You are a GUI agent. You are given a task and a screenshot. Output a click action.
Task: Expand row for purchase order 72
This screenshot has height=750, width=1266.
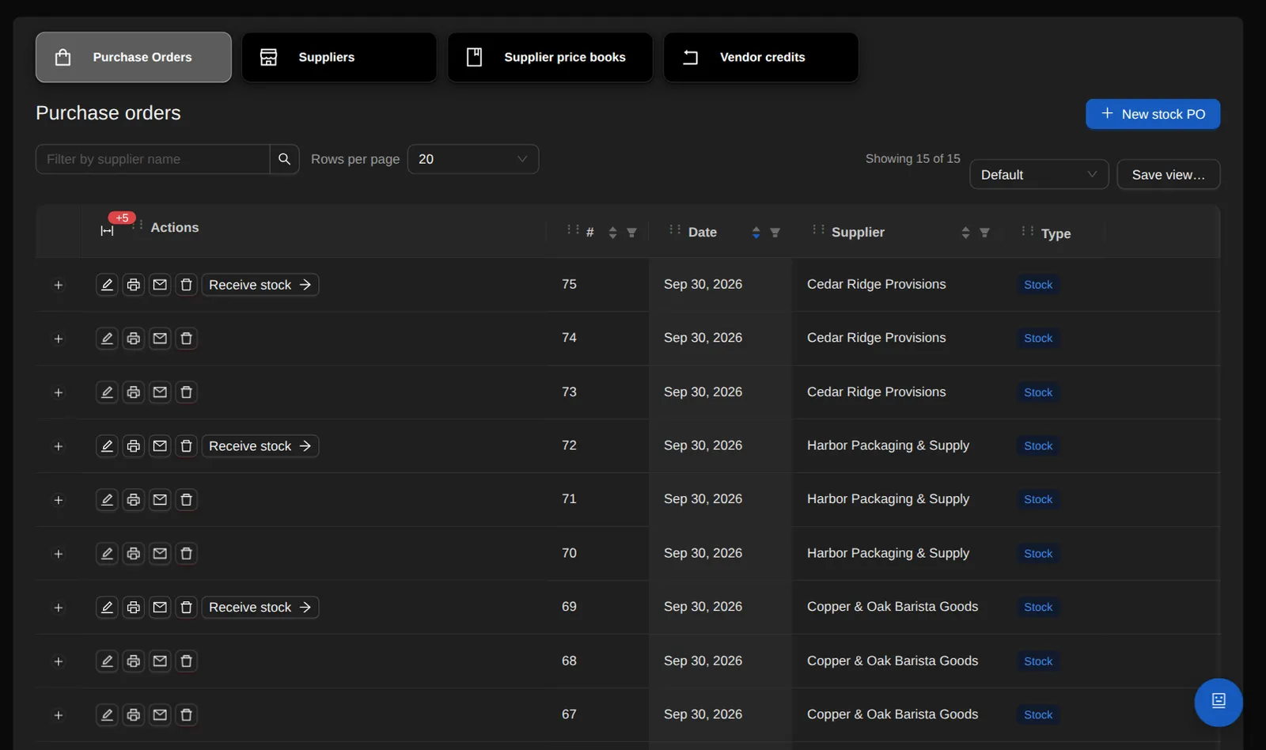[59, 446]
